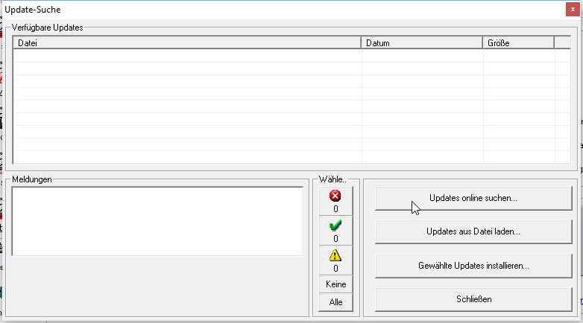Screen dimensions: 583x323
Task: Select updates marked with yellow warning triangle
Action: [x=335, y=260]
